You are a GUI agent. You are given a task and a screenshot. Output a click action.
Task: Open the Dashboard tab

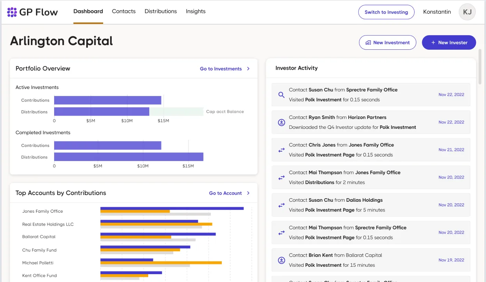pos(88,11)
